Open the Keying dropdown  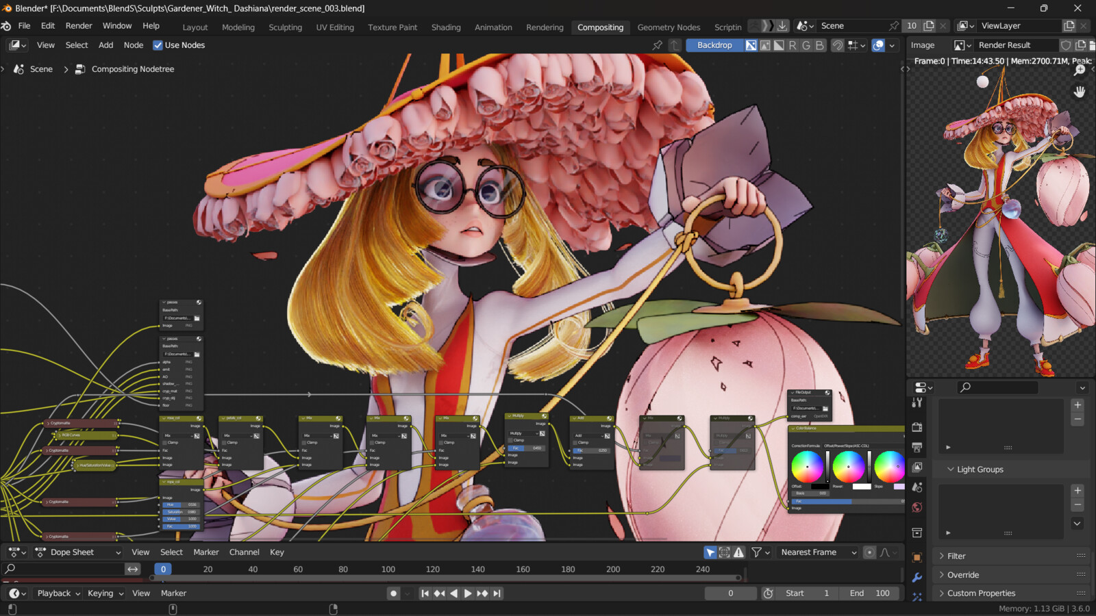click(x=105, y=593)
